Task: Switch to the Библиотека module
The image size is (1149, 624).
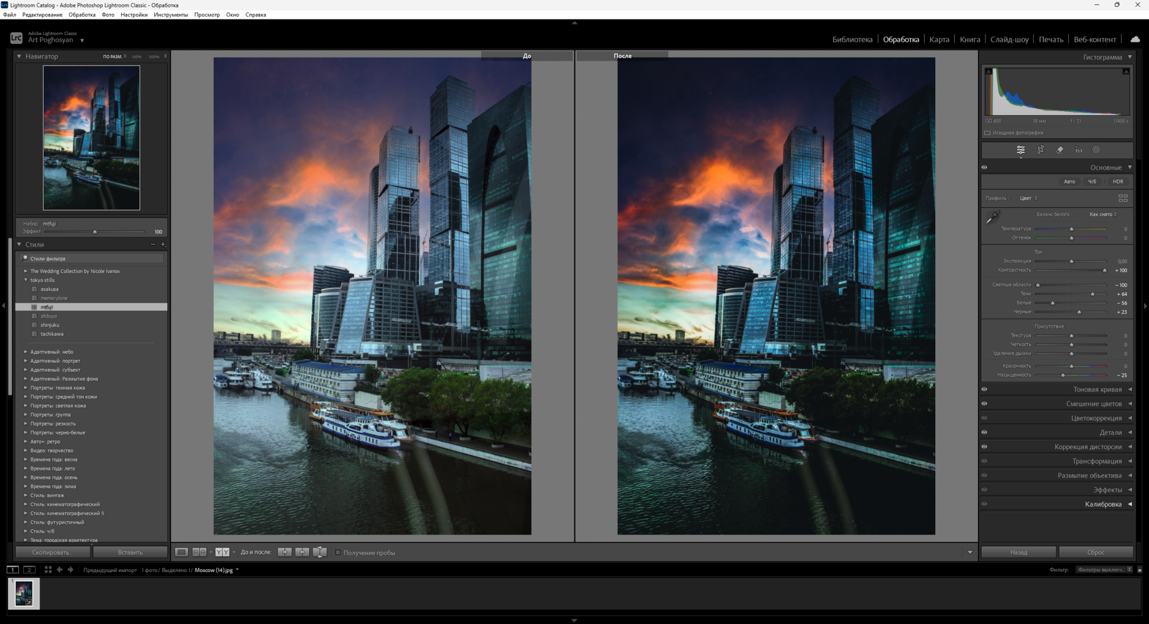Action: 852,40
